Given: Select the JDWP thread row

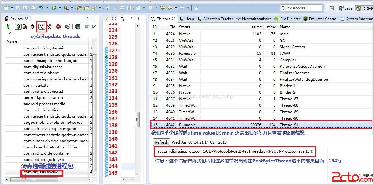Looking at the screenshot, I should pyautogui.click(x=262, y=53).
